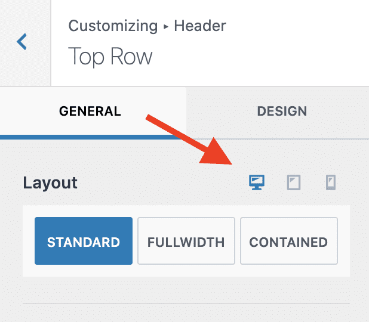Go back using the blue chevron arrow
Image resolution: width=369 pixels, height=322 pixels.
(21, 42)
